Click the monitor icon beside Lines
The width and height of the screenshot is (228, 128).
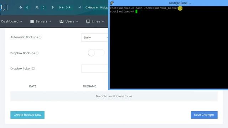pos(88,21)
